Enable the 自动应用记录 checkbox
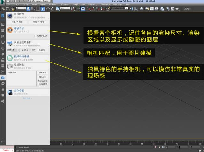Viewport: 204px width, 152px height. [x=35, y=36]
